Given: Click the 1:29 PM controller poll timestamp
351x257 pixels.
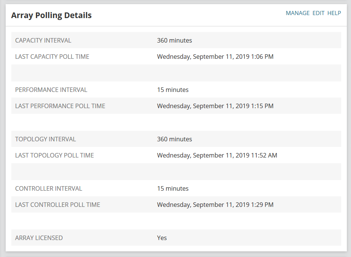Looking at the screenshot, I should click(x=215, y=205).
